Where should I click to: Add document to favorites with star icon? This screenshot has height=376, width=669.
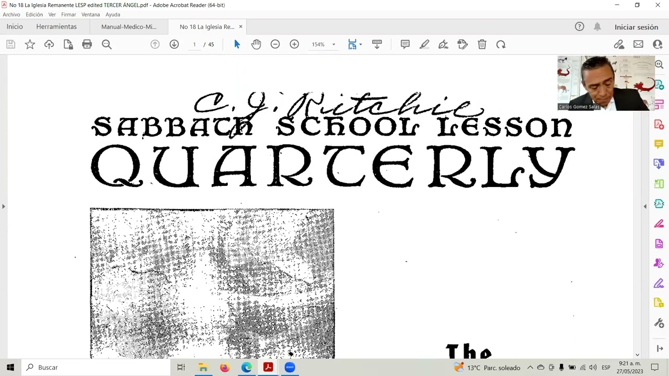pyautogui.click(x=30, y=44)
